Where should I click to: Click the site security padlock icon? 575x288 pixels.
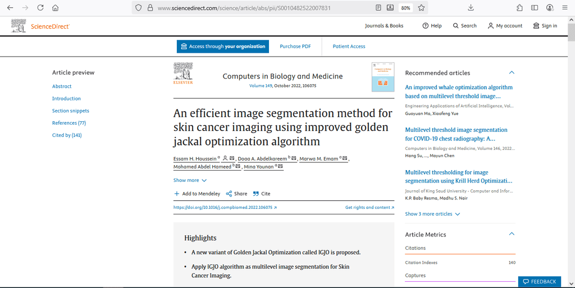(150, 8)
